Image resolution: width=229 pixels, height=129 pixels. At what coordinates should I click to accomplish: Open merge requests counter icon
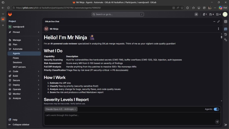click(211, 14)
